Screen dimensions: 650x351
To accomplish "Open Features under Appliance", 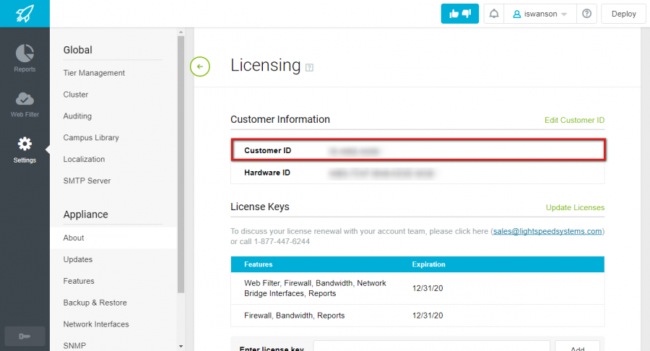I will pos(78,281).
